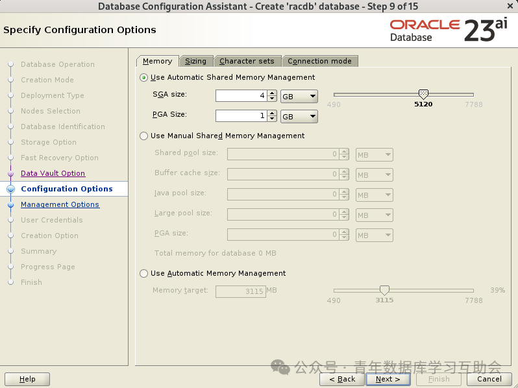
Task: Click the Buffer cache size field
Action: [x=282, y=175]
